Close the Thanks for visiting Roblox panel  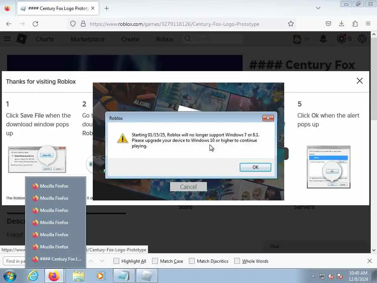[x=359, y=81]
